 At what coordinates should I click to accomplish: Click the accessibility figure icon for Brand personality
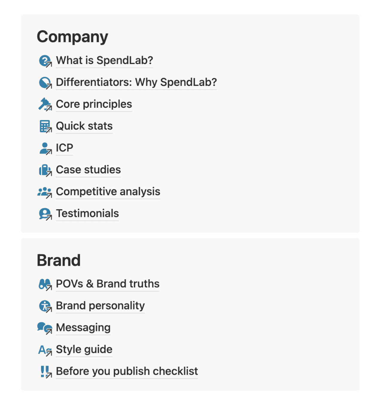coord(45,306)
